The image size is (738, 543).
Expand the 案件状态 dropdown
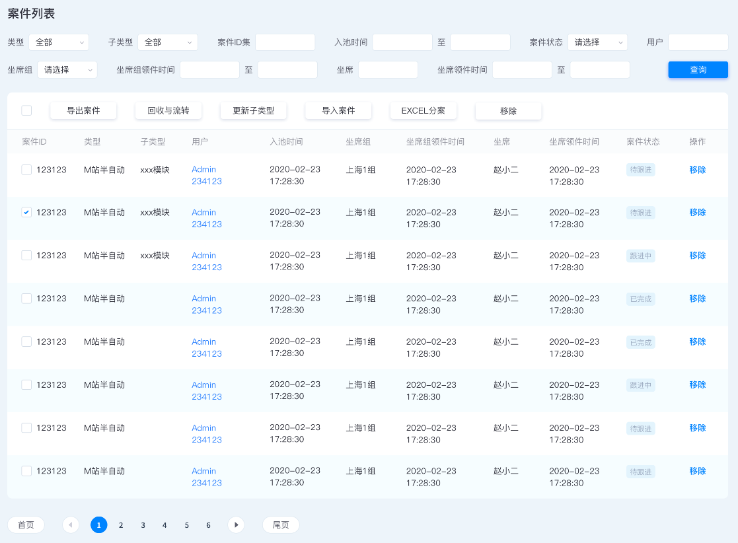598,42
